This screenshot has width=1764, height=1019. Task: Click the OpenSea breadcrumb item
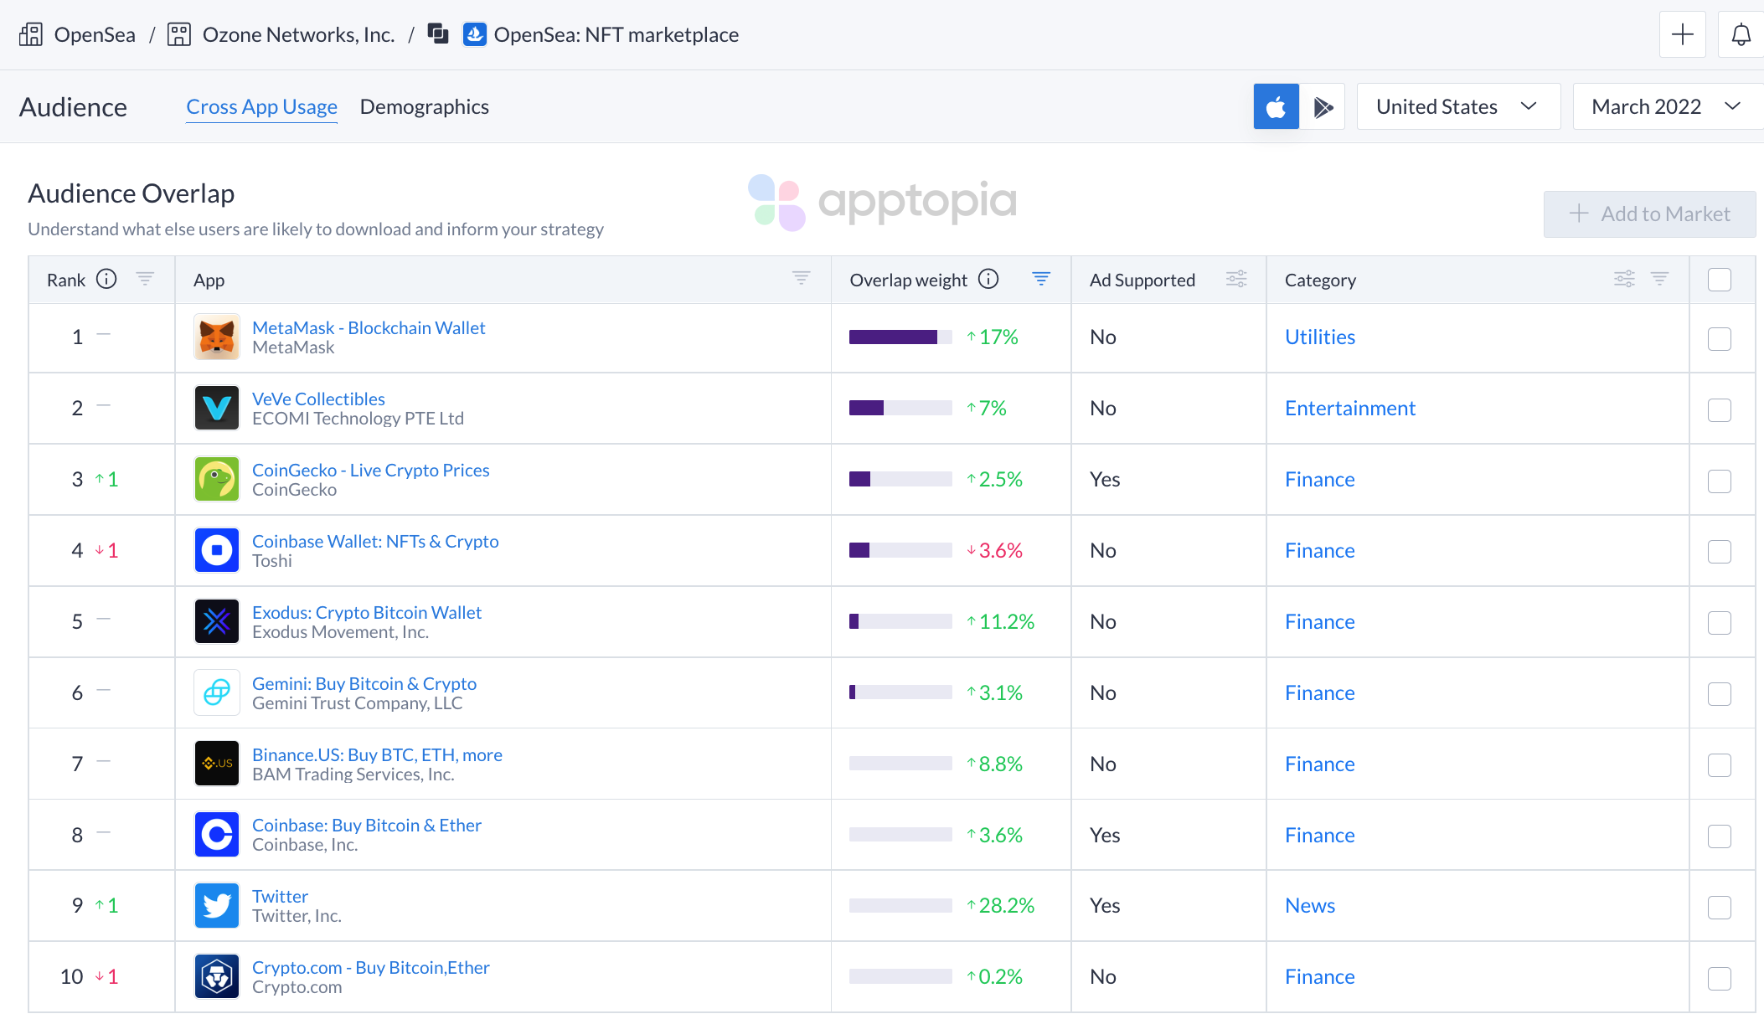(x=95, y=34)
